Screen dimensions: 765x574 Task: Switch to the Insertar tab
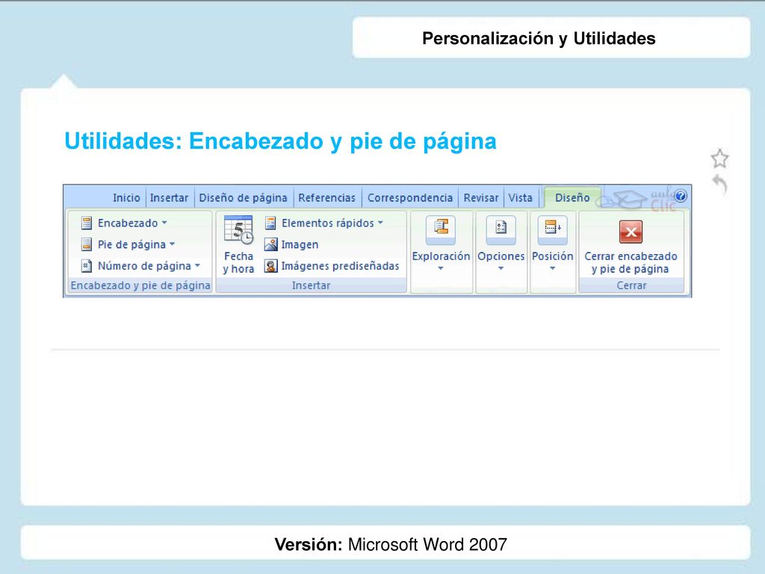point(169,197)
